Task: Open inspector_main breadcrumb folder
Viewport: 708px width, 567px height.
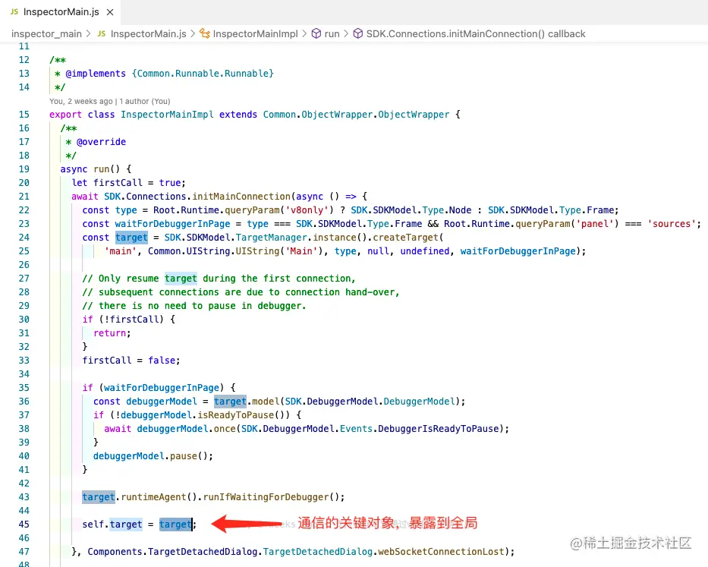Action: 46,34
